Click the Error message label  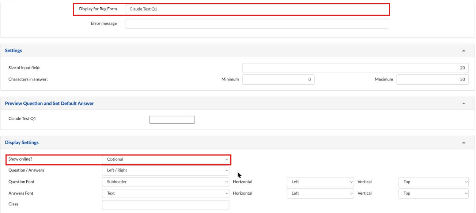104,23
